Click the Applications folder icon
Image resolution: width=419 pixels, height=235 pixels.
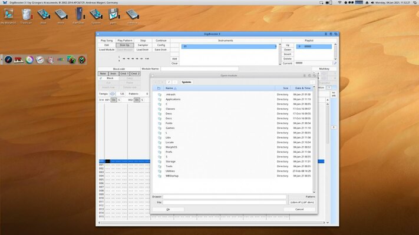pyautogui.click(x=160, y=99)
